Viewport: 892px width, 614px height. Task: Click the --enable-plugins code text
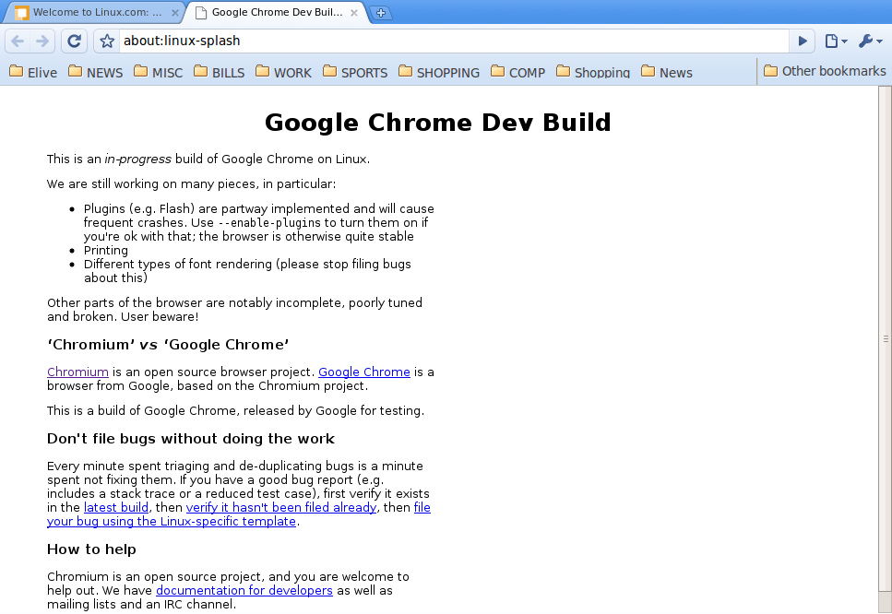coord(269,223)
